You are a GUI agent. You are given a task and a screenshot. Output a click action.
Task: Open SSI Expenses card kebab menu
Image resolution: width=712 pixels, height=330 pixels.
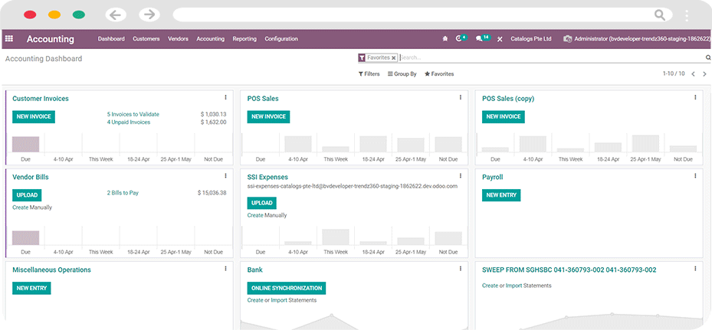(461, 175)
